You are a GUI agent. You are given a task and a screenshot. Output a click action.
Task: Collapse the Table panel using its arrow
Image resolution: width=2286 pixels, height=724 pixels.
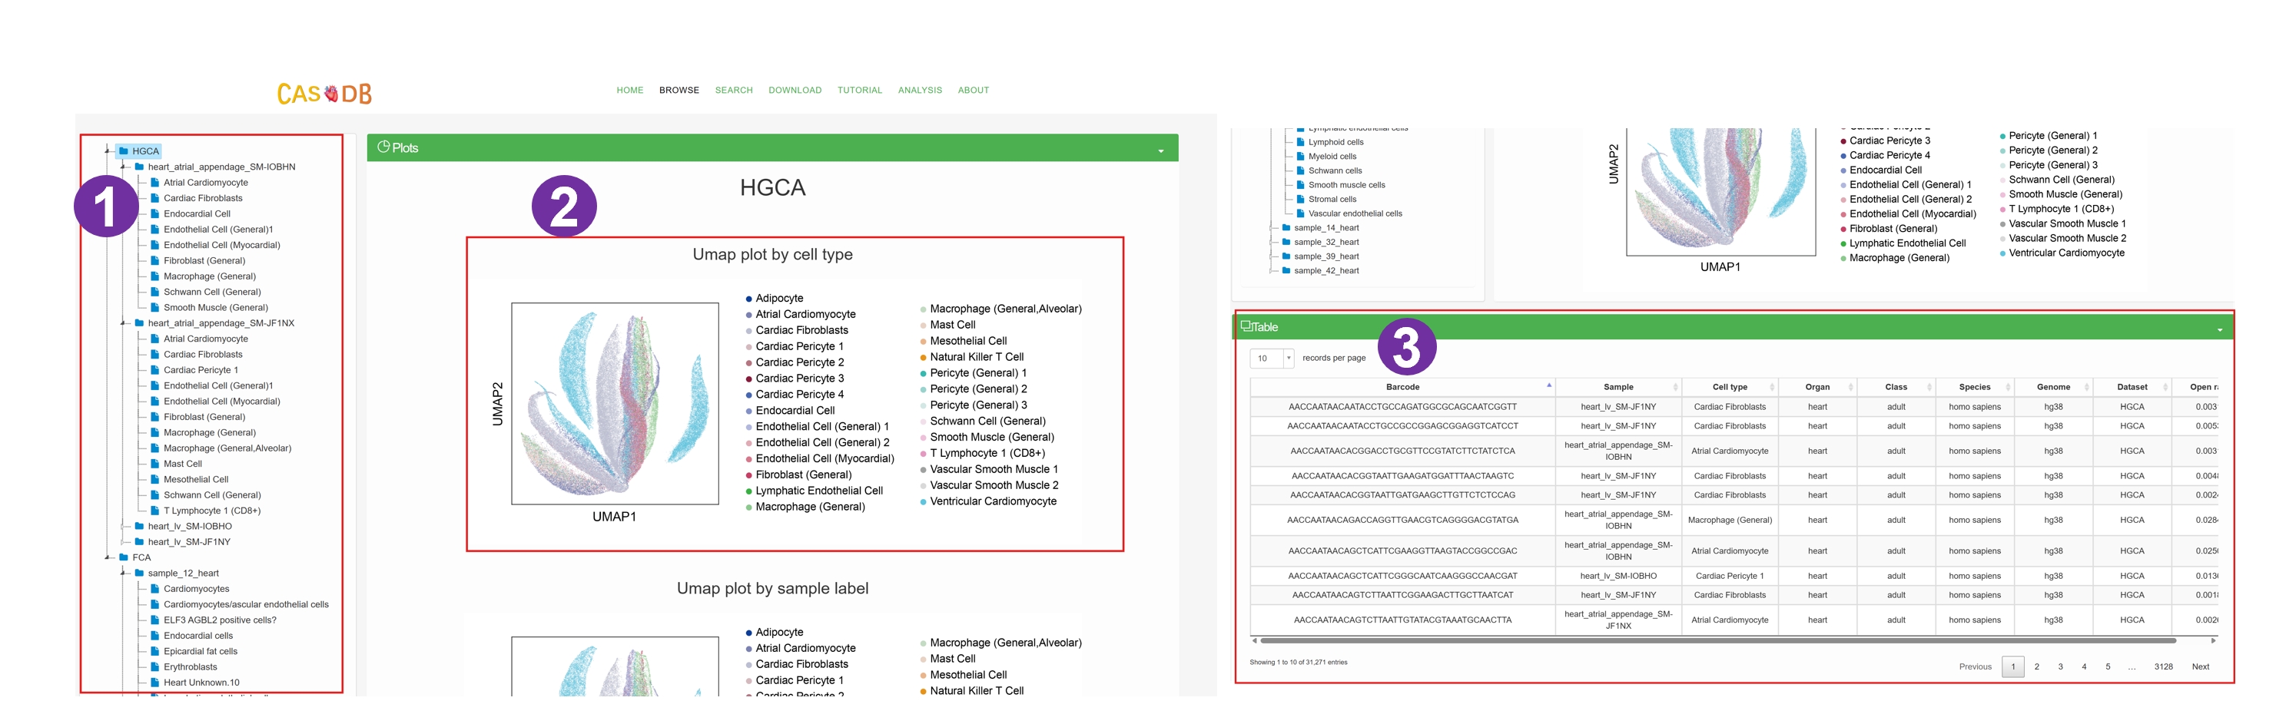pyautogui.click(x=2218, y=329)
